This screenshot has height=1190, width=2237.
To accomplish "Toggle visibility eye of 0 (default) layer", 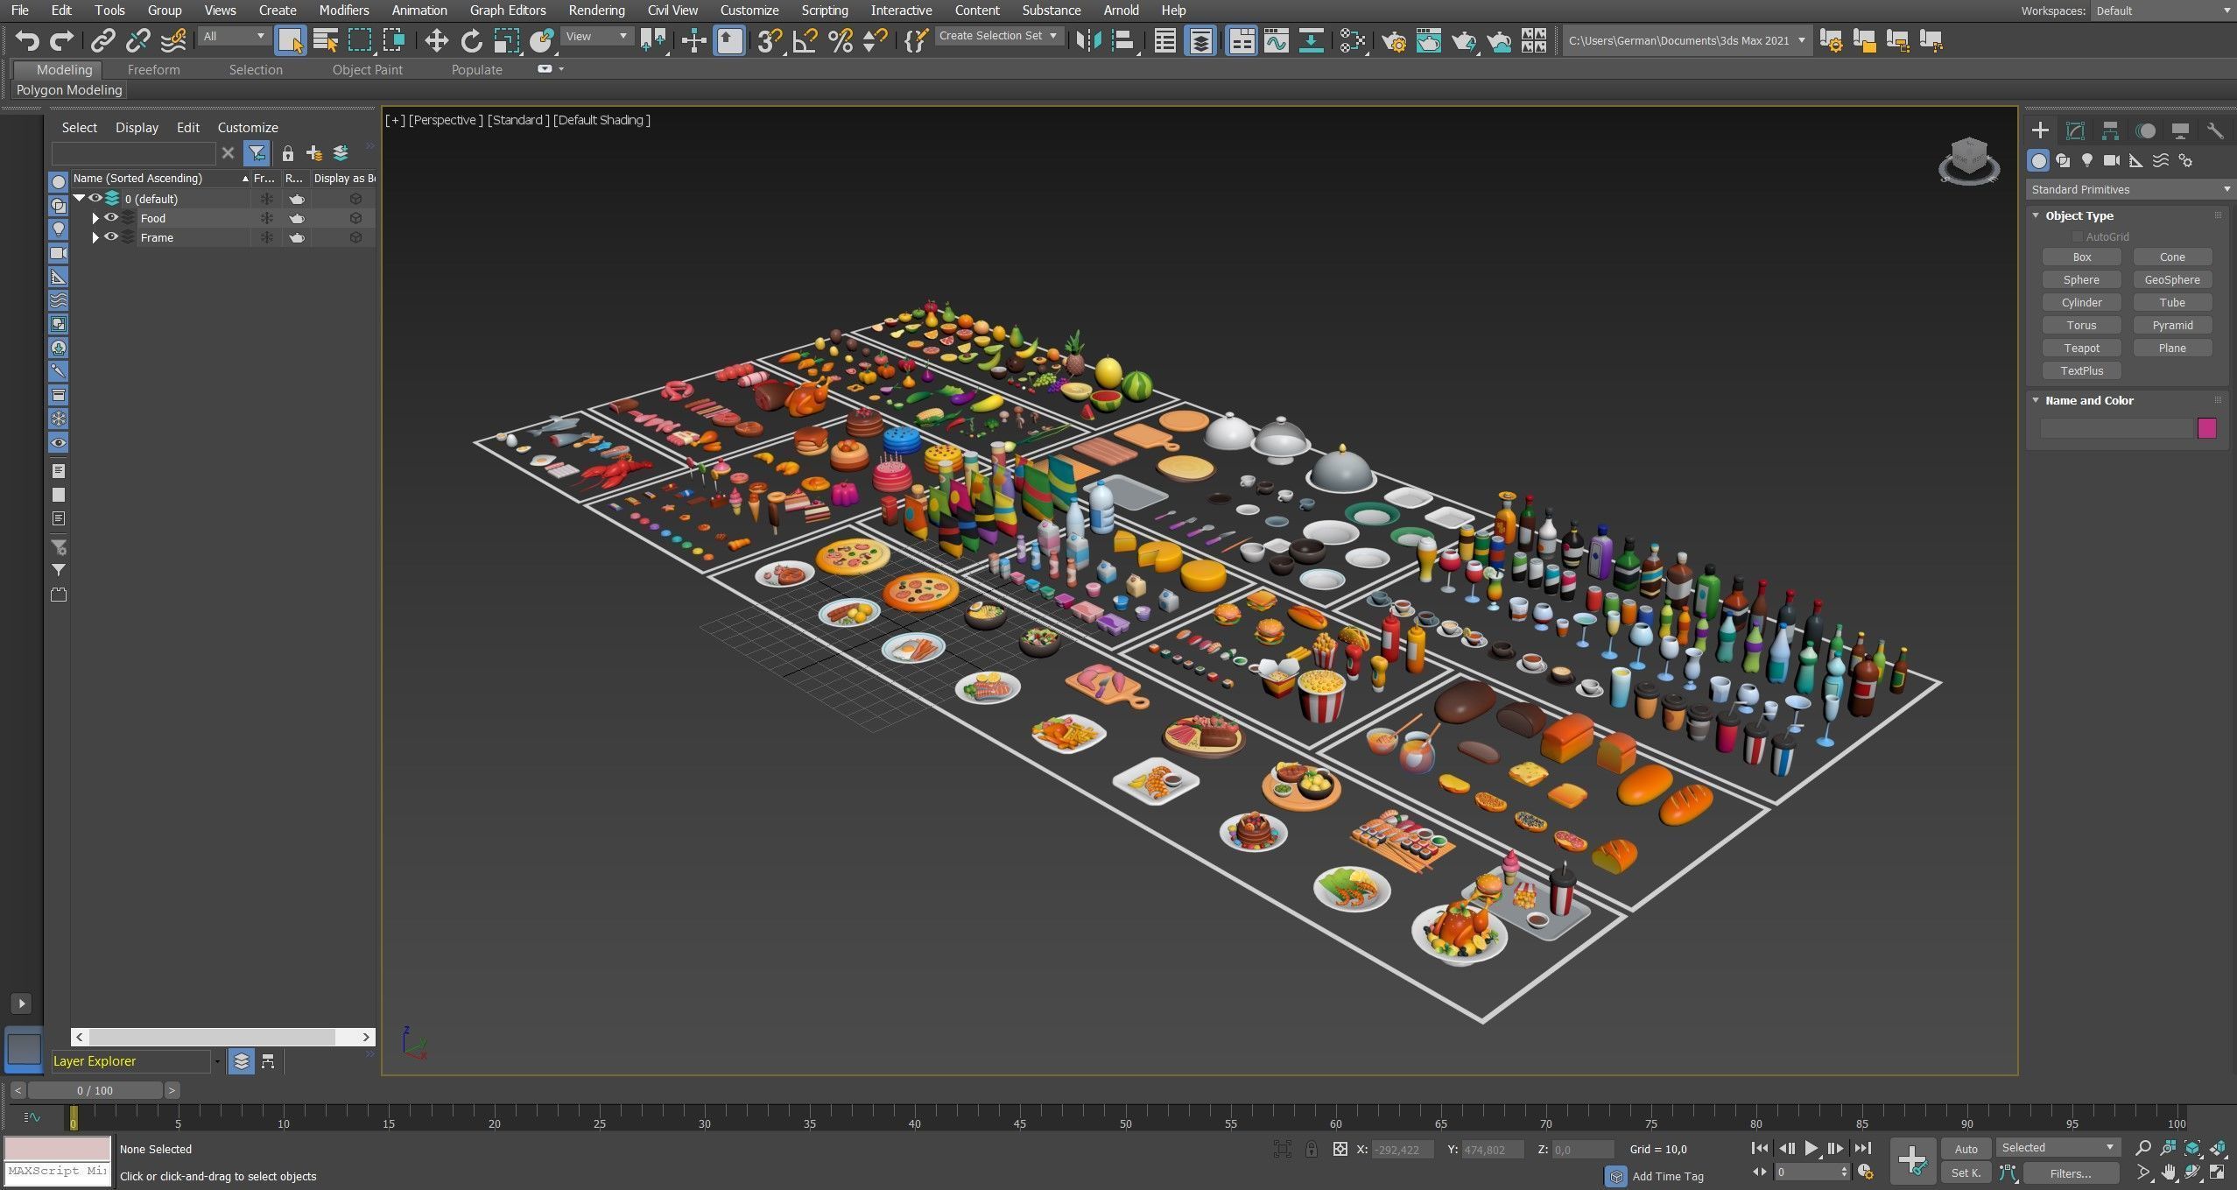I will [x=95, y=199].
